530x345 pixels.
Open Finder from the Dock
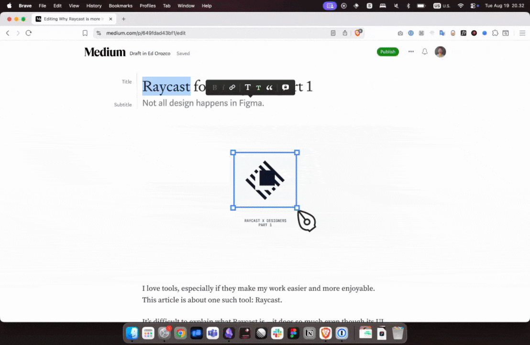tap(132, 333)
